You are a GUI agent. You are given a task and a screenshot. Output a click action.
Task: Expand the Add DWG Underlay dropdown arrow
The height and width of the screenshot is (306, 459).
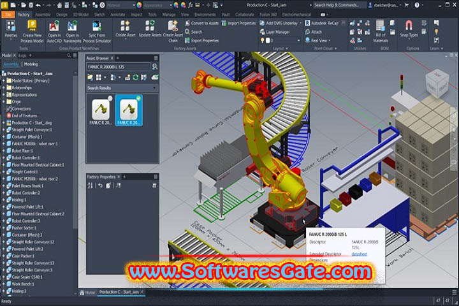tap(301, 23)
